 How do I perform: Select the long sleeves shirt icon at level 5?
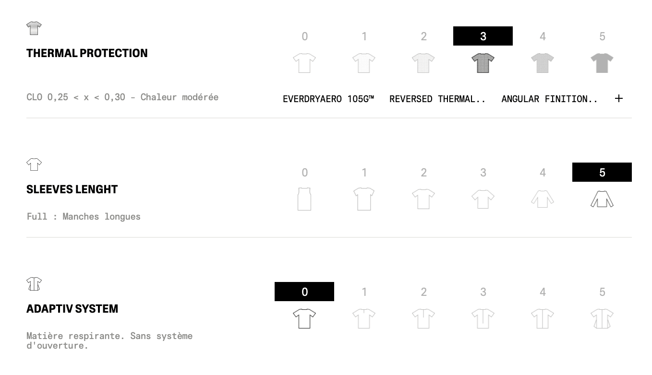coord(602,199)
